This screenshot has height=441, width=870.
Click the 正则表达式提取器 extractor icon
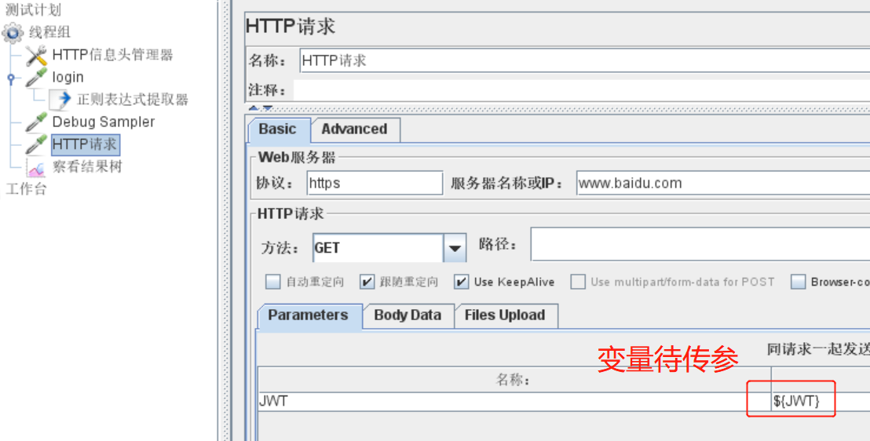click(60, 100)
